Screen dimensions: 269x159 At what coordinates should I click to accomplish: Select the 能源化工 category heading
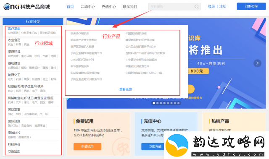tap(14, 75)
